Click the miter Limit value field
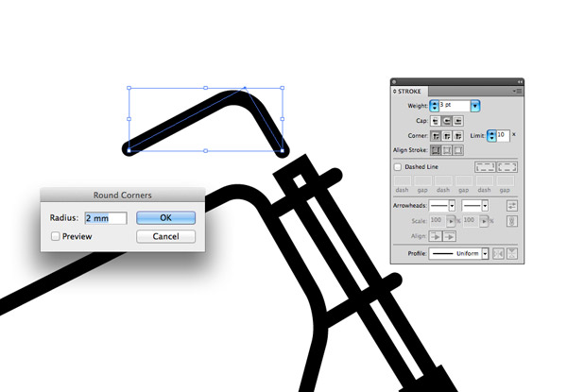This screenshot has height=392, width=567. (x=503, y=135)
